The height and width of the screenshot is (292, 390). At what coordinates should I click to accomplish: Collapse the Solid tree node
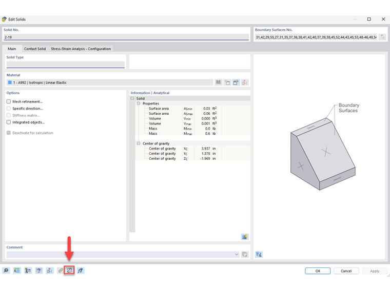132,98
